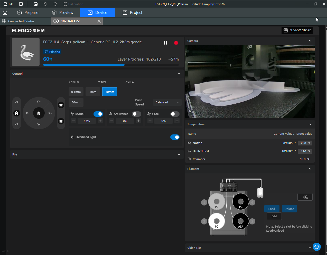Stop the print with red button
Screen dimensions: 327x255
176,43
